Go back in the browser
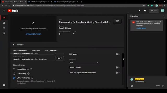This screenshot has width=167, height=93. pyautogui.click(x=2, y=6)
